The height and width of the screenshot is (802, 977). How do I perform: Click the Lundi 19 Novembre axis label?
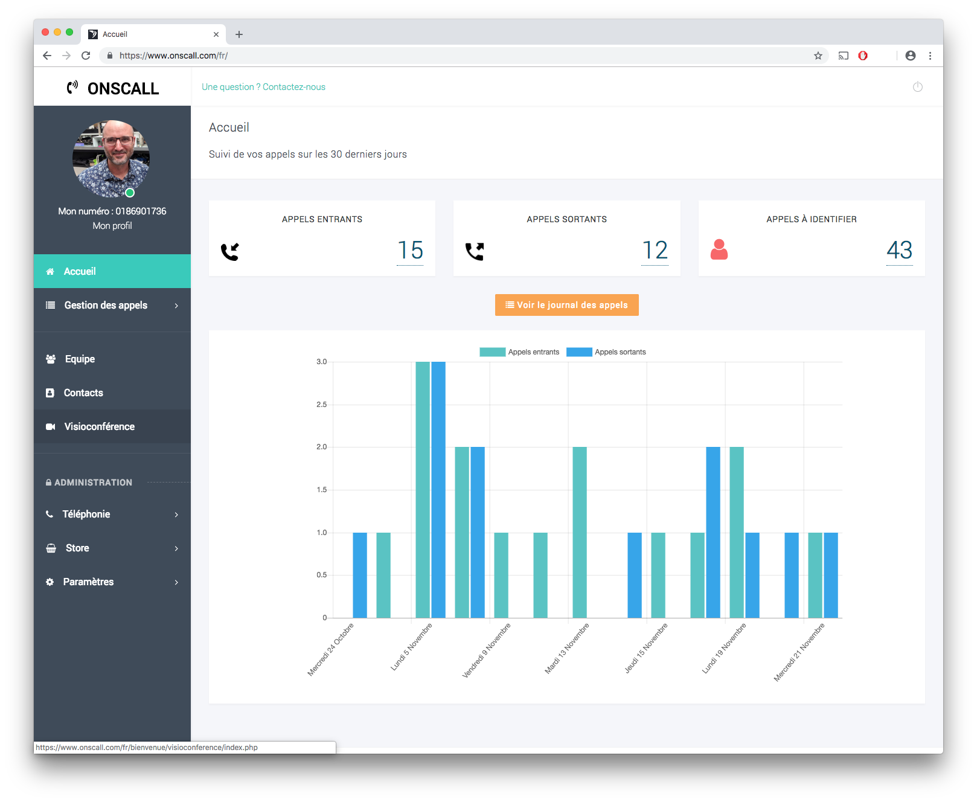pyautogui.click(x=724, y=648)
